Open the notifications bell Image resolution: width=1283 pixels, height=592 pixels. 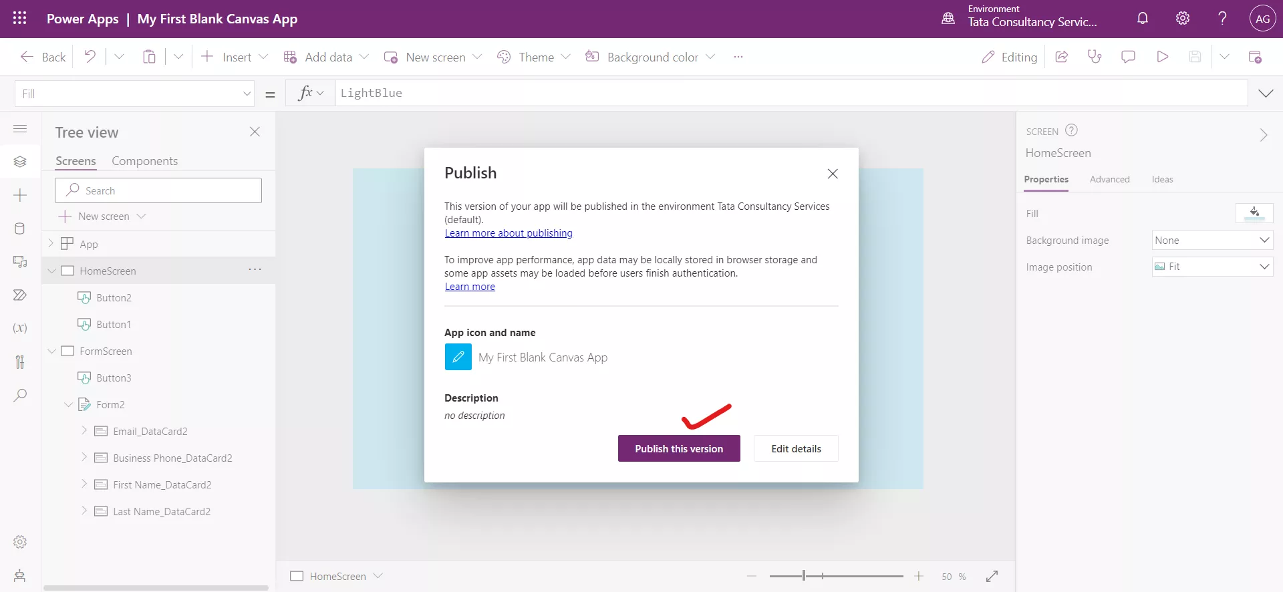coord(1143,18)
